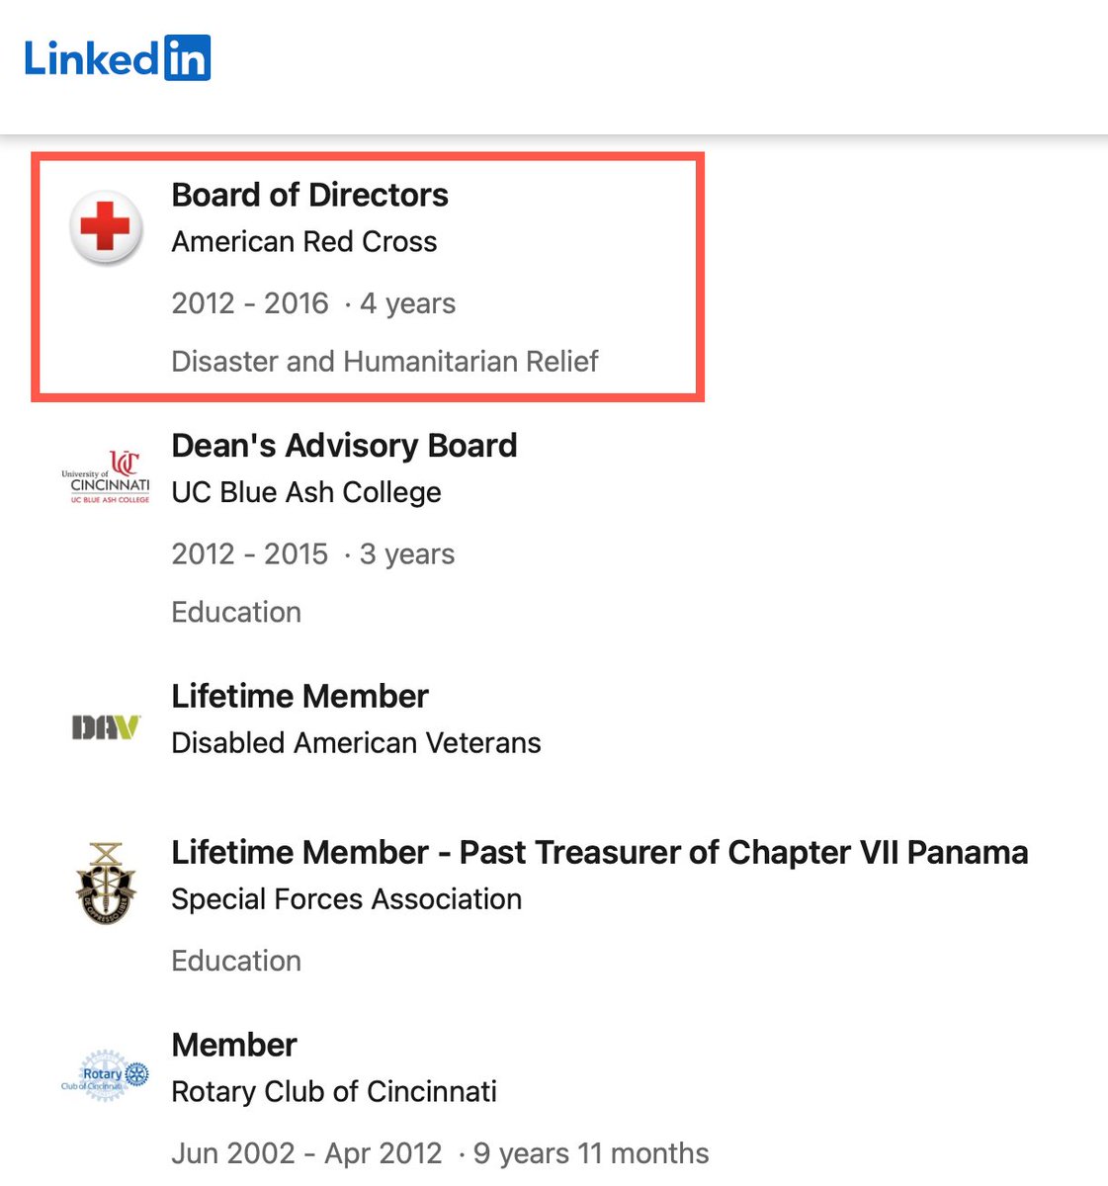
Task: Click the Rotary Club Member title
Action: click(x=234, y=1045)
